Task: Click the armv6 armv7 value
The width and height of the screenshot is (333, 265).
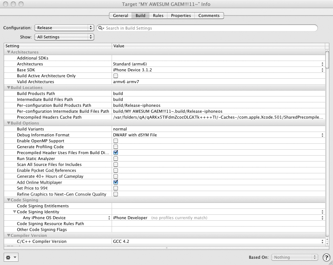Action: coord(126,82)
